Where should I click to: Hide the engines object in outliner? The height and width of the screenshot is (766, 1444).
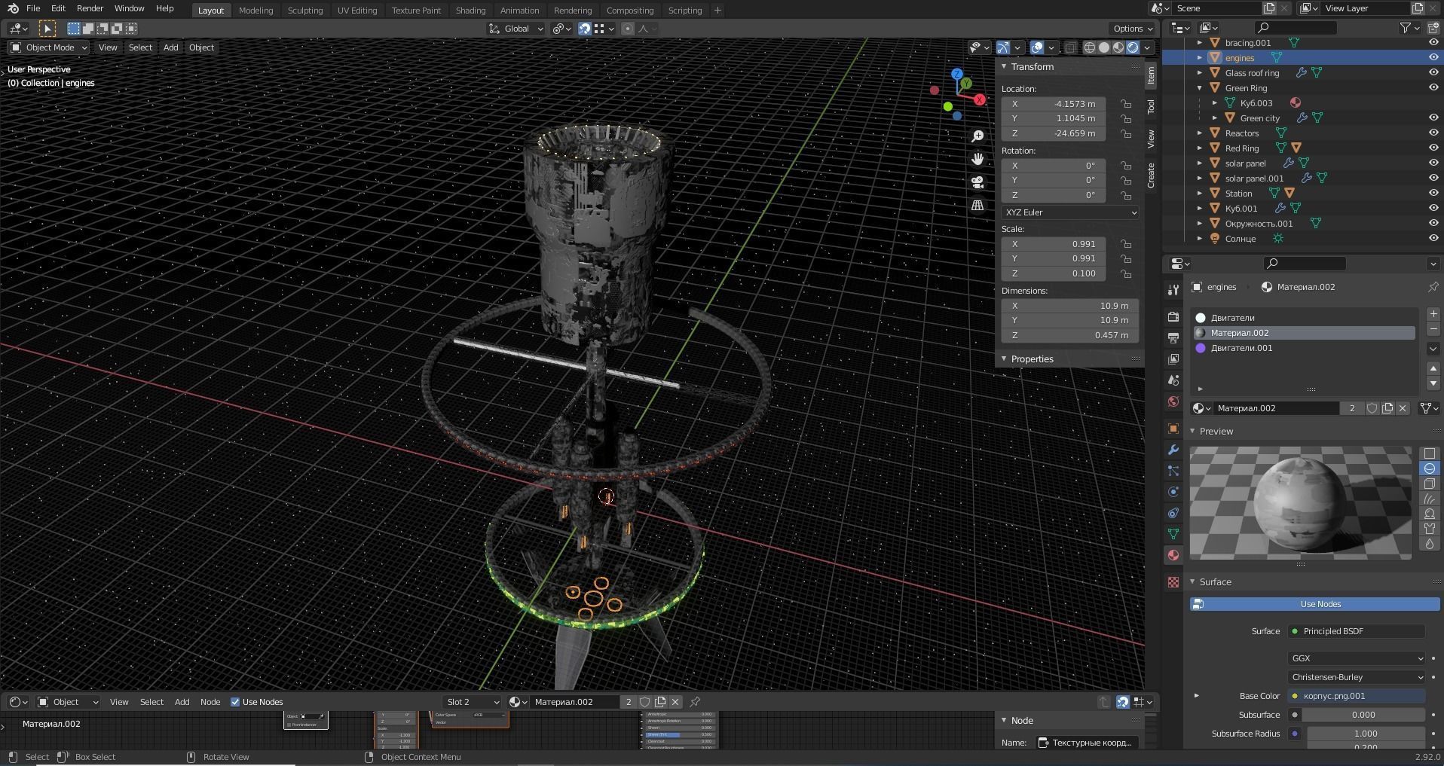click(1433, 58)
